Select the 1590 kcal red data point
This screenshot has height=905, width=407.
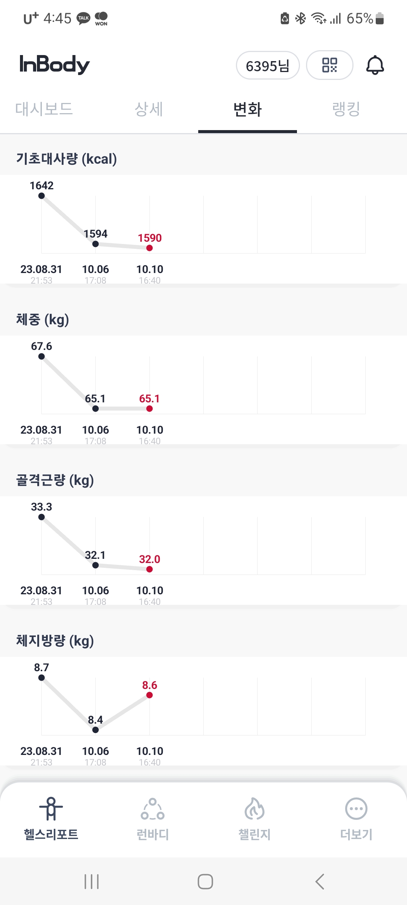[150, 248]
